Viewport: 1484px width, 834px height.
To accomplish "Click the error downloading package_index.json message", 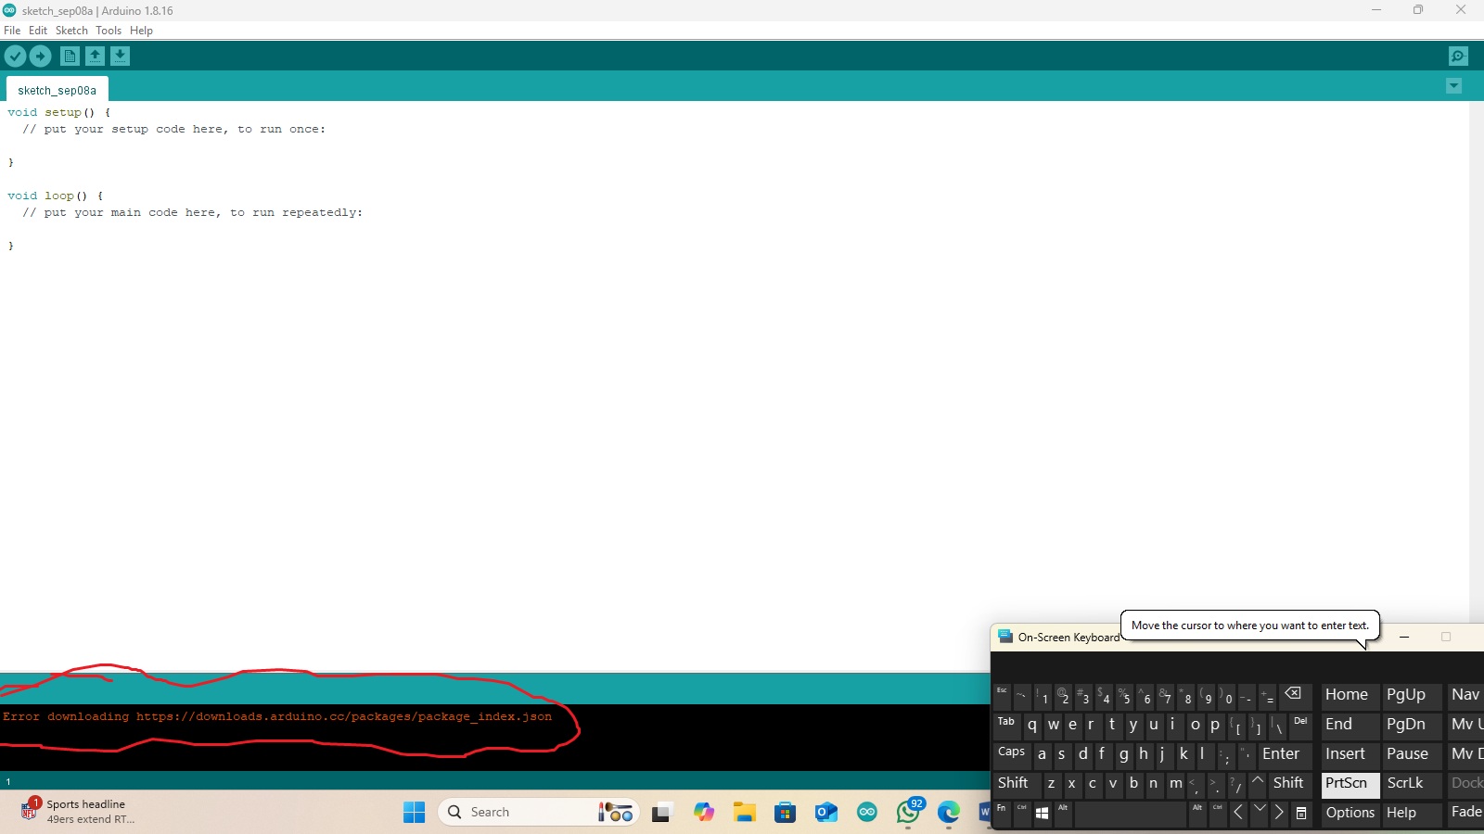I will tap(277, 716).
